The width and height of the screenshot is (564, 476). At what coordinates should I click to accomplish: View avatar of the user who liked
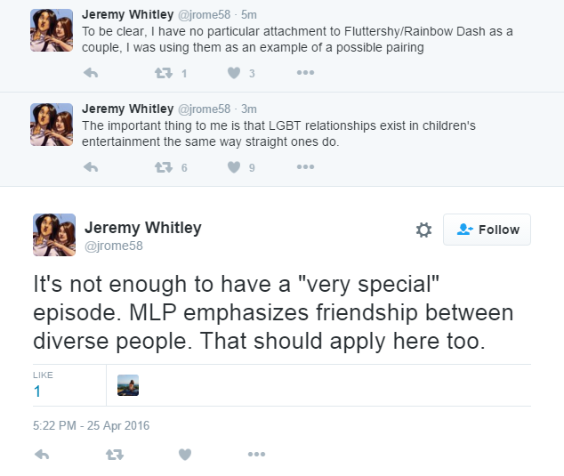128,385
